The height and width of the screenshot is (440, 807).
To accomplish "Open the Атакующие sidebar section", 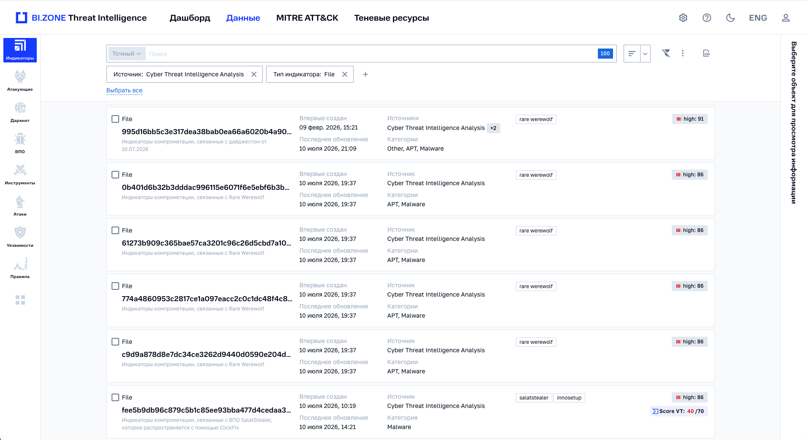I will pyautogui.click(x=20, y=81).
